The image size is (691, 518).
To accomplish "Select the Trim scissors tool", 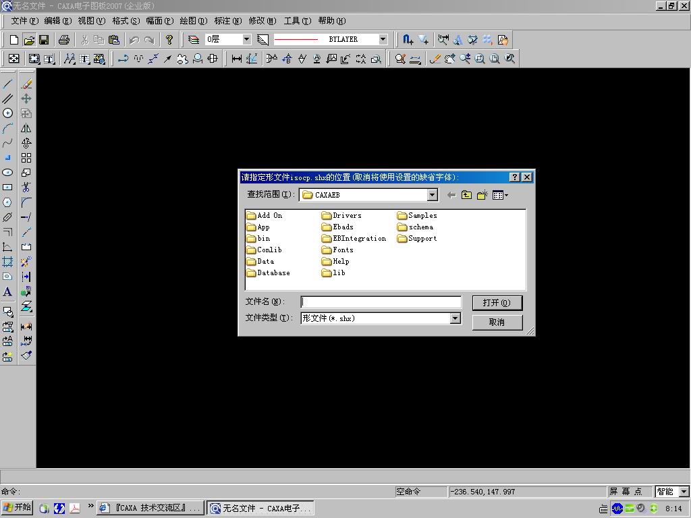I will point(26,188).
